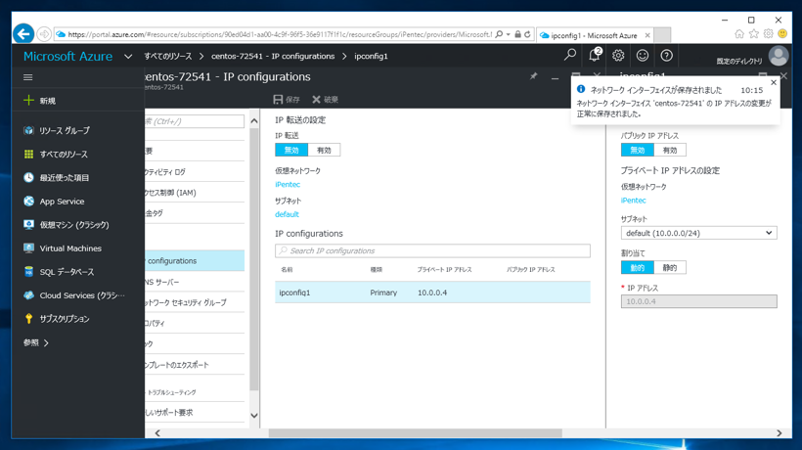Click the blade menu search box
This screenshot has width=802, height=450.
pos(195,121)
